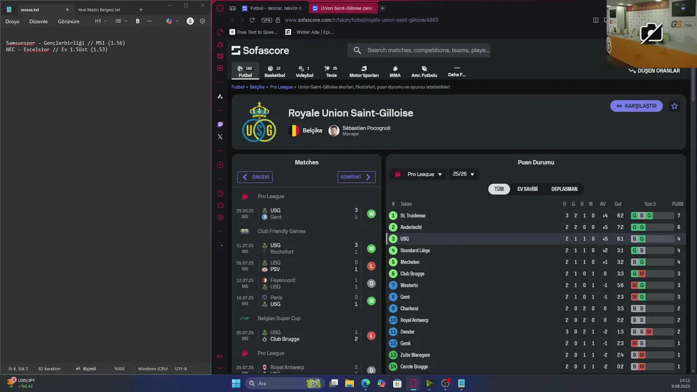
Task: Click Westerlo in standings table
Action: click(x=409, y=285)
